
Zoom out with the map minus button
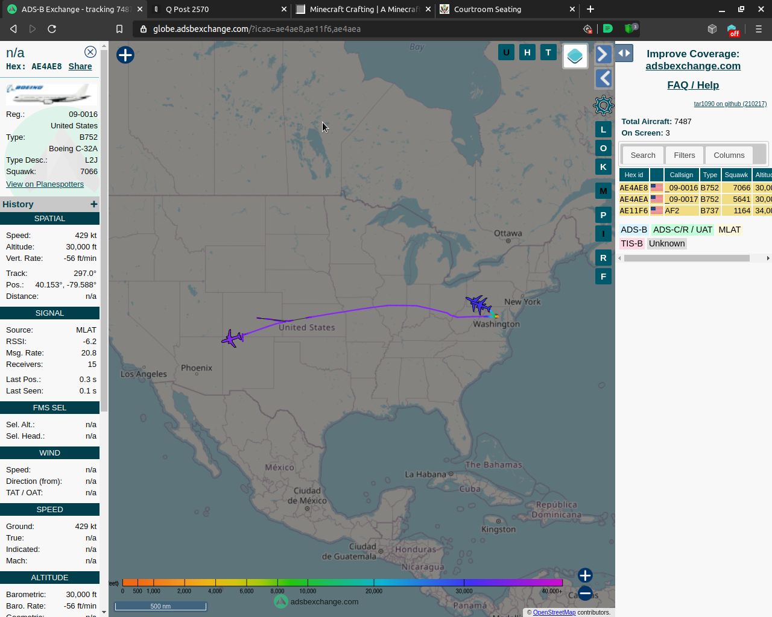click(x=585, y=594)
